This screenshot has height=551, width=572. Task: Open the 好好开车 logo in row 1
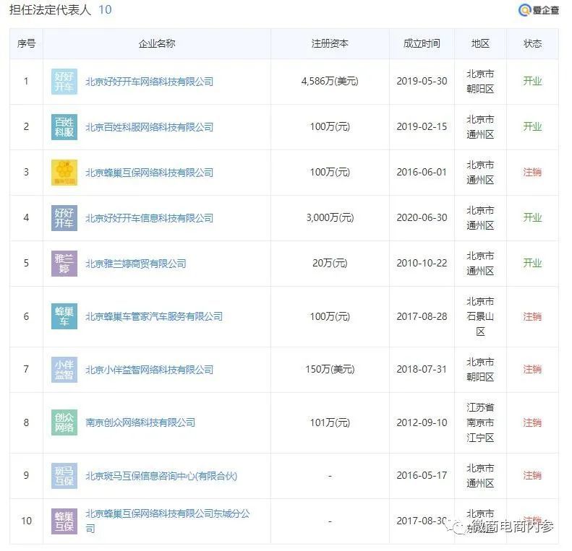[x=64, y=82]
